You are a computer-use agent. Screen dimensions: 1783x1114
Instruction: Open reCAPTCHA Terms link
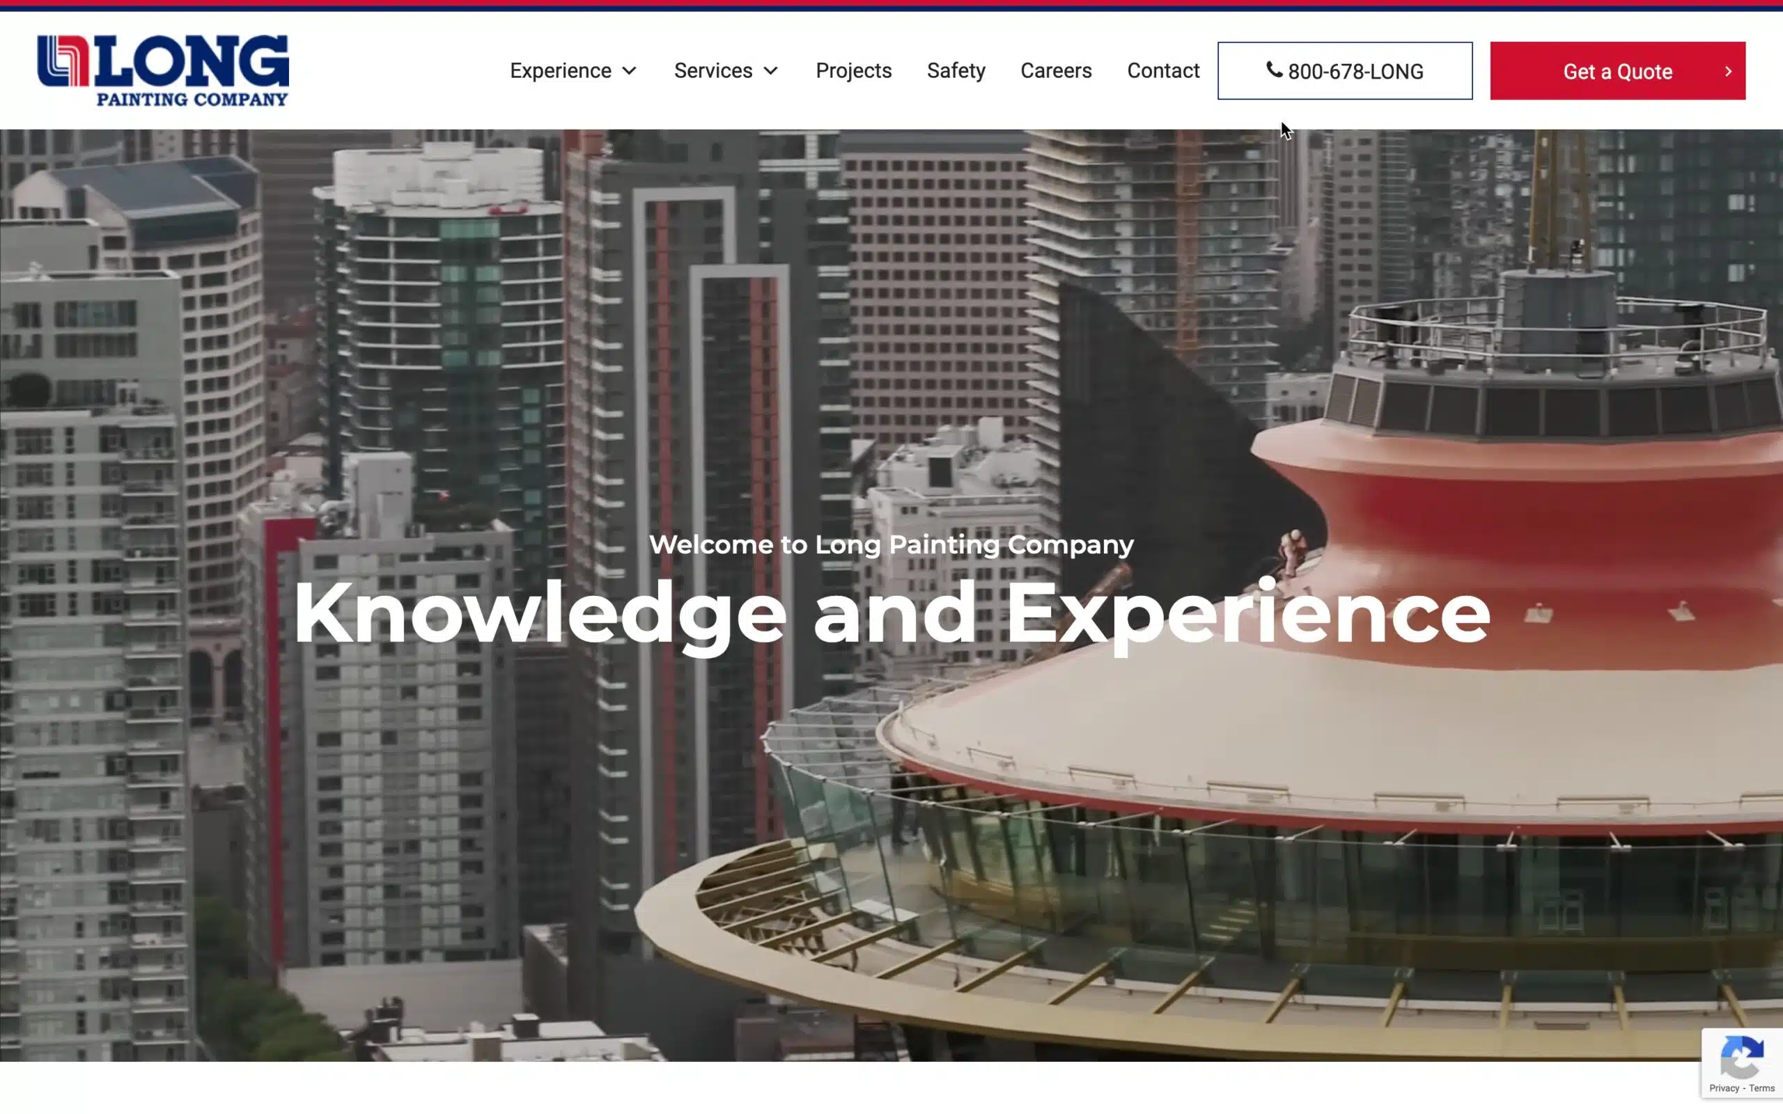[x=1761, y=1088]
